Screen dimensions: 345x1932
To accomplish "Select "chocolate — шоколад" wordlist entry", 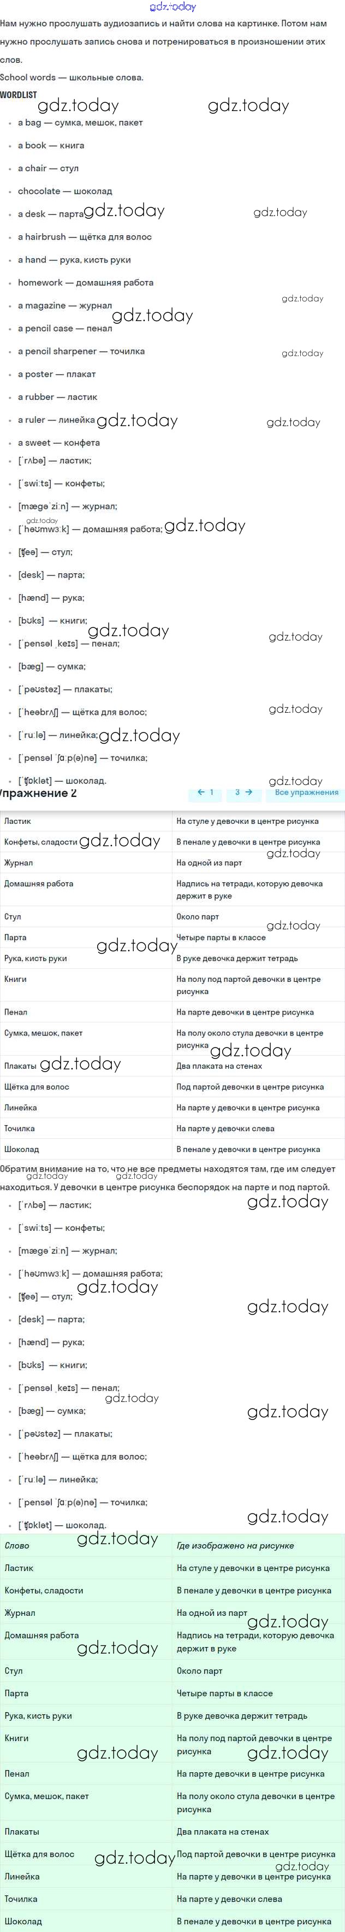I will tap(65, 191).
